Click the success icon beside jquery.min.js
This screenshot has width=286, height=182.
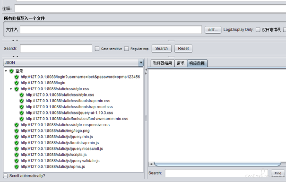click(x=17, y=137)
